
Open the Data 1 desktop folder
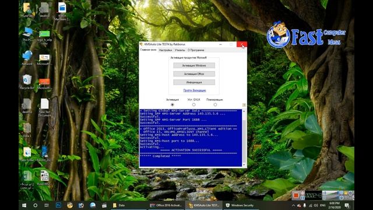point(27,130)
